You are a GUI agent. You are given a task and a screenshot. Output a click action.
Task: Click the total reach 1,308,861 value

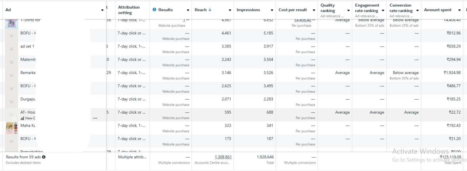click(223, 157)
